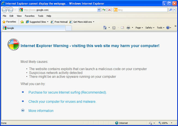This screenshot has height=126, width=178.
Task: Click Check your computer for viruses link
Action: pyautogui.click(x=62, y=102)
